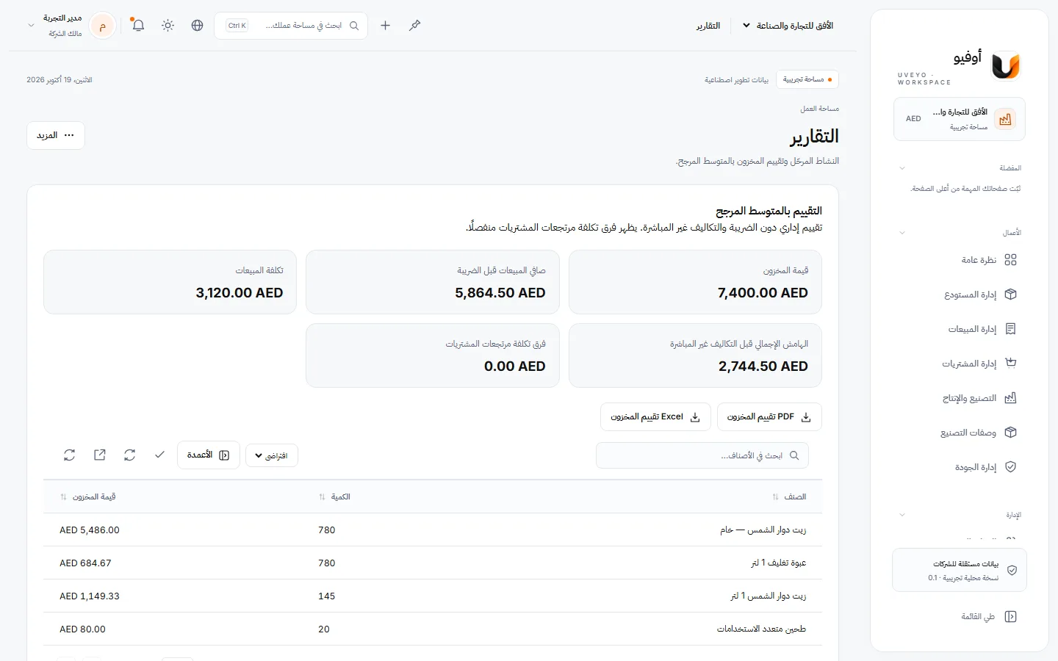Click the ابحث في الأصناف search field
This screenshot has width=1058, height=661.
(702, 455)
